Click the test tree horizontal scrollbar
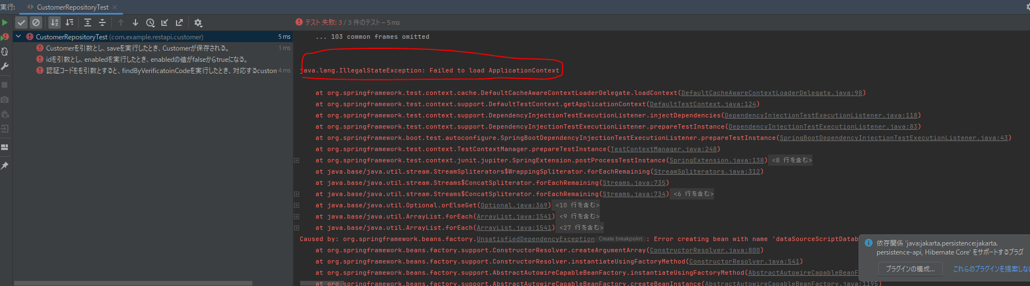 133,283
